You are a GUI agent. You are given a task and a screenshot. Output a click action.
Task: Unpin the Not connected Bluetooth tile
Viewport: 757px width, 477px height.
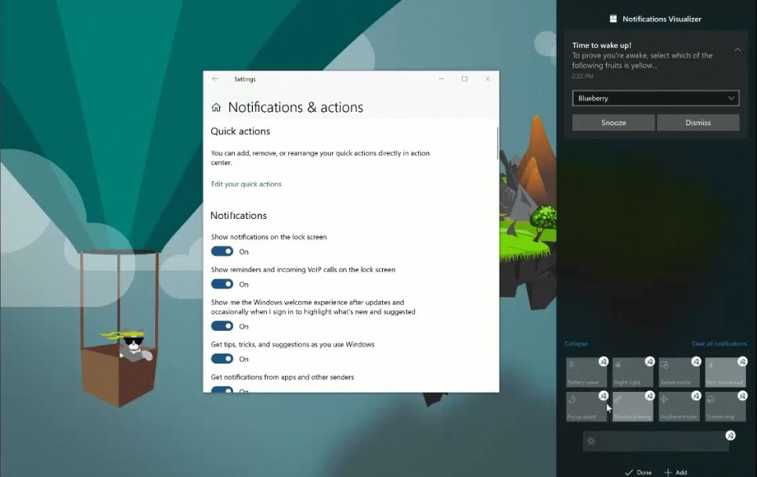742,361
